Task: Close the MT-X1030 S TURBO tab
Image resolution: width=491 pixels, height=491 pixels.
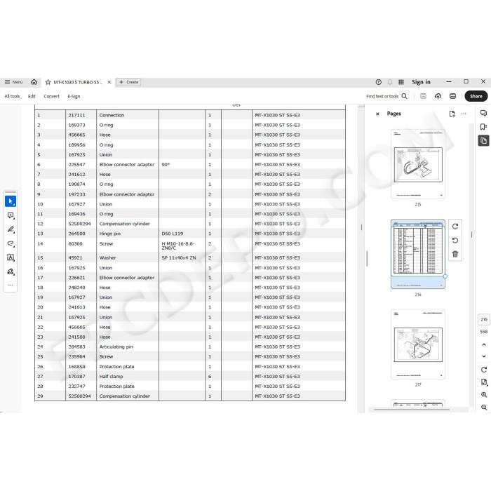Action: (109, 82)
